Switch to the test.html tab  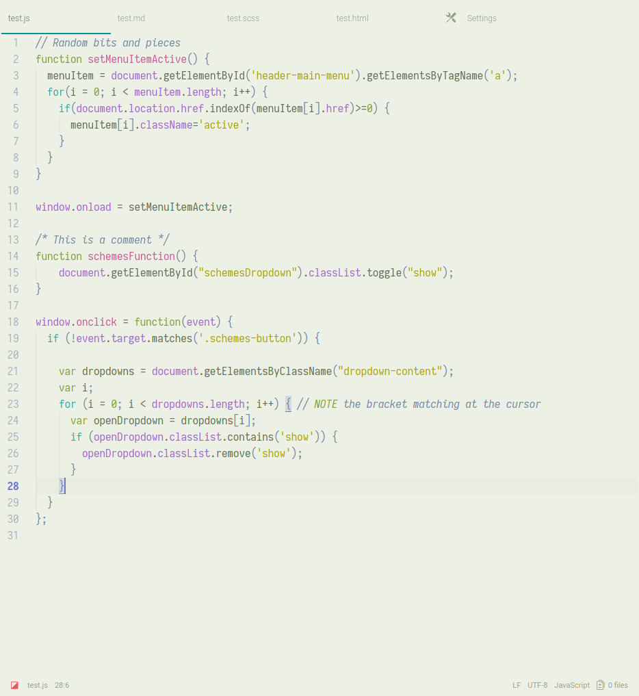(352, 18)
